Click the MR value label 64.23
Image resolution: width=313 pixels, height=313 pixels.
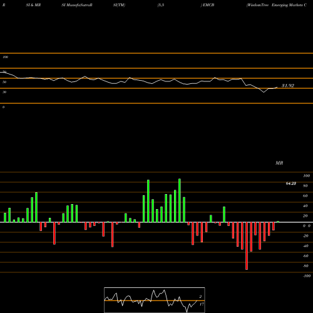(291, 183)
